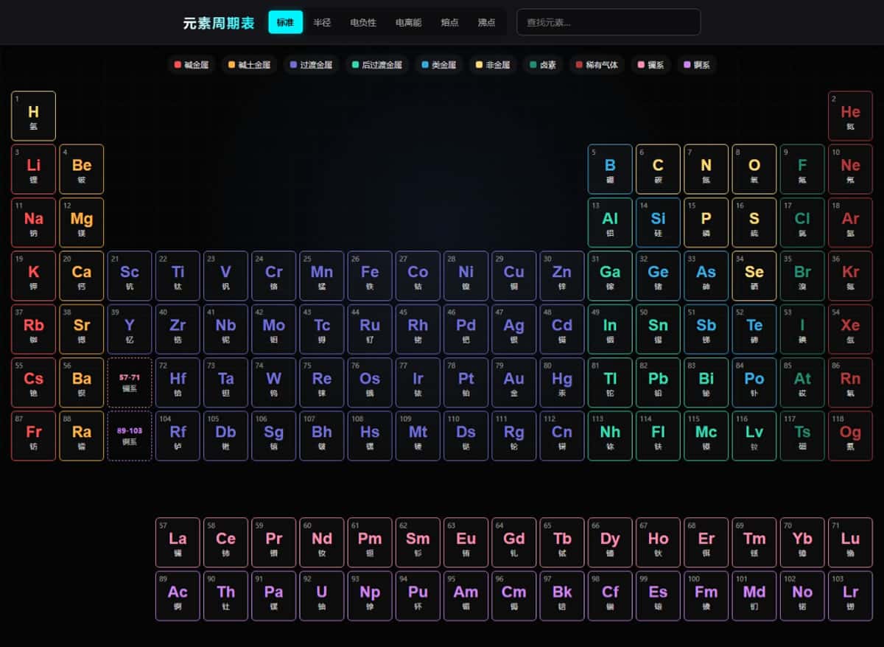Open details for Iron (Fe)

coord(370,275)
